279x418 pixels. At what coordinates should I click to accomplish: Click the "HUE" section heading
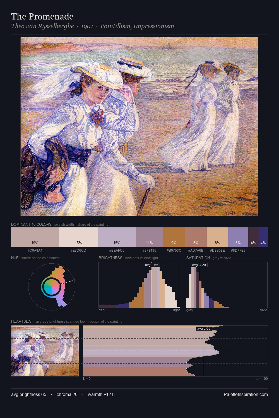15,258
